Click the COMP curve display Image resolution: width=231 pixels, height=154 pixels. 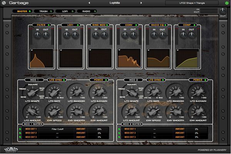pyautogui.click(x=187, y=59)
